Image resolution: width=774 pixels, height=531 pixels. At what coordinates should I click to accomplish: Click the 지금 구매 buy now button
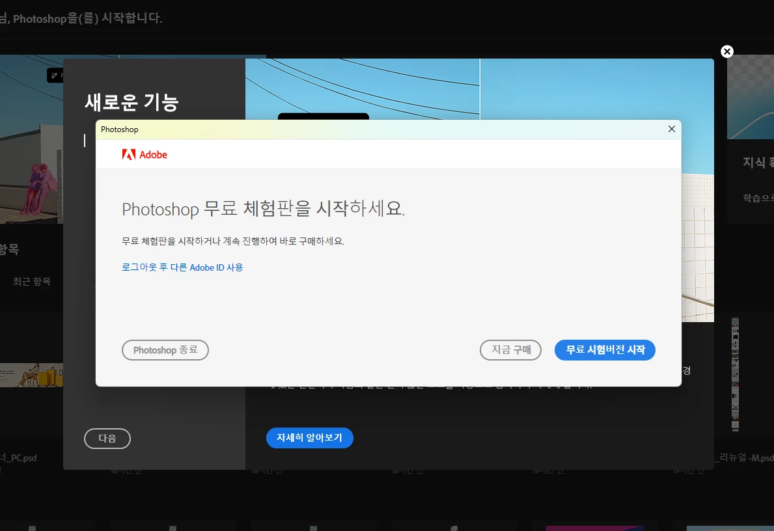510,350
